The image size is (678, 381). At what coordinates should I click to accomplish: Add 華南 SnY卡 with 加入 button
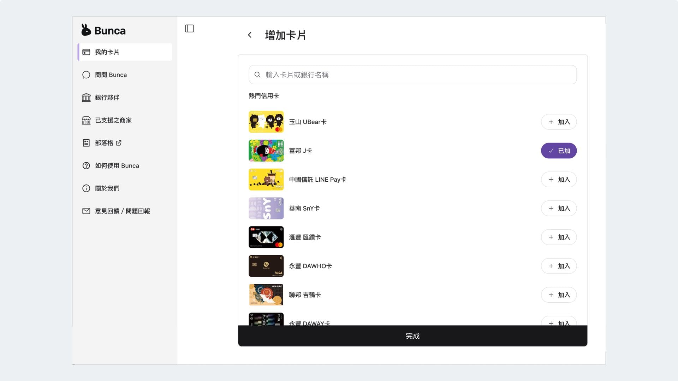tap(559, 208)
